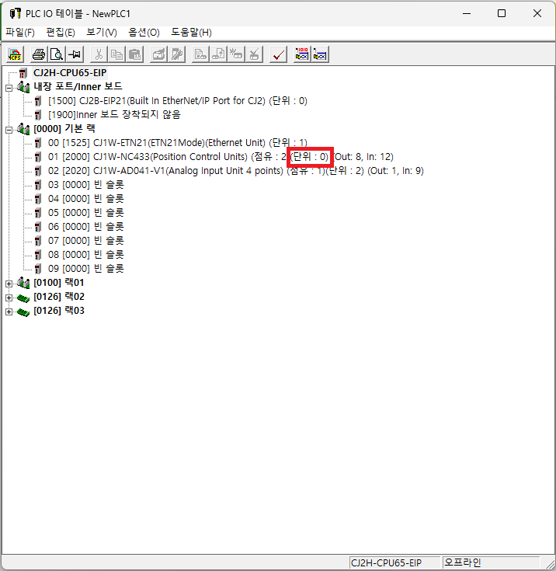Select the 04 [0000] 빈 슬롯 row

click(x=86, y=199)
